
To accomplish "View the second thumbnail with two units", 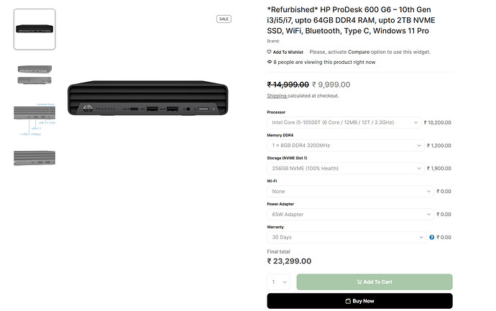I will [35, 75].
